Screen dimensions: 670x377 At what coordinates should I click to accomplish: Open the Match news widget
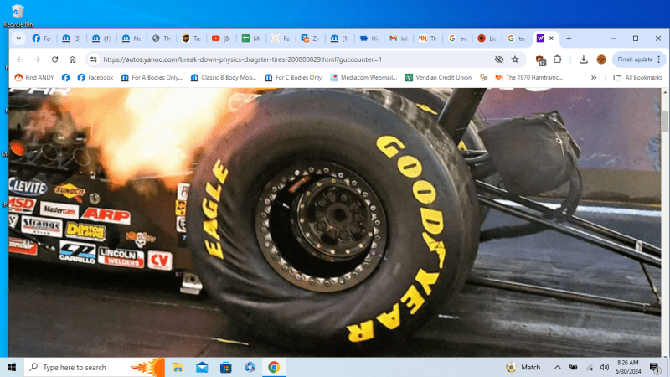click(523, 367)
